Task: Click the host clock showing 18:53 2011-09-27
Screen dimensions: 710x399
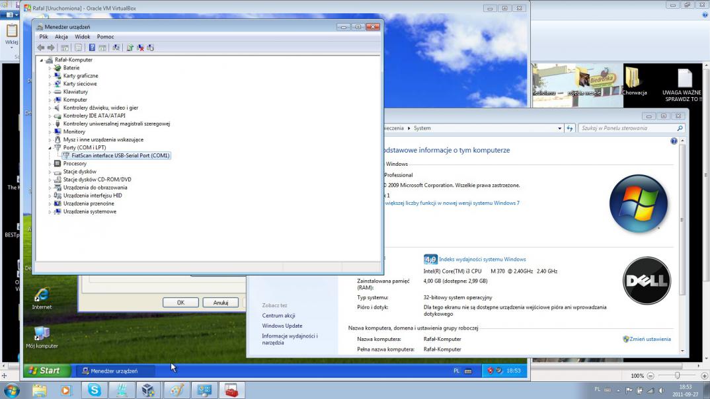Action: point(685,390)
